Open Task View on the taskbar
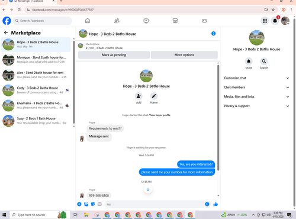296x219 pixels. point(75,215)
